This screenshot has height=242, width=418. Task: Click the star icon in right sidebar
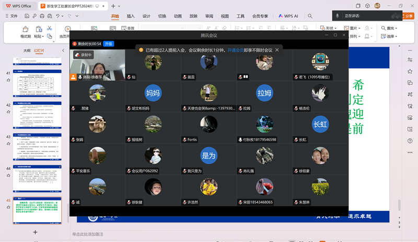click(x=410, y=71)
